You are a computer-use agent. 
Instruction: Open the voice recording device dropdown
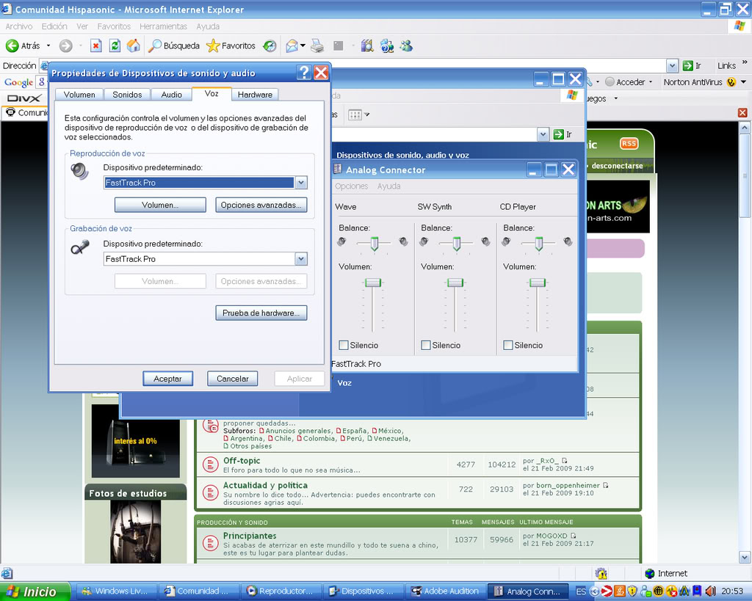[300, 259]
